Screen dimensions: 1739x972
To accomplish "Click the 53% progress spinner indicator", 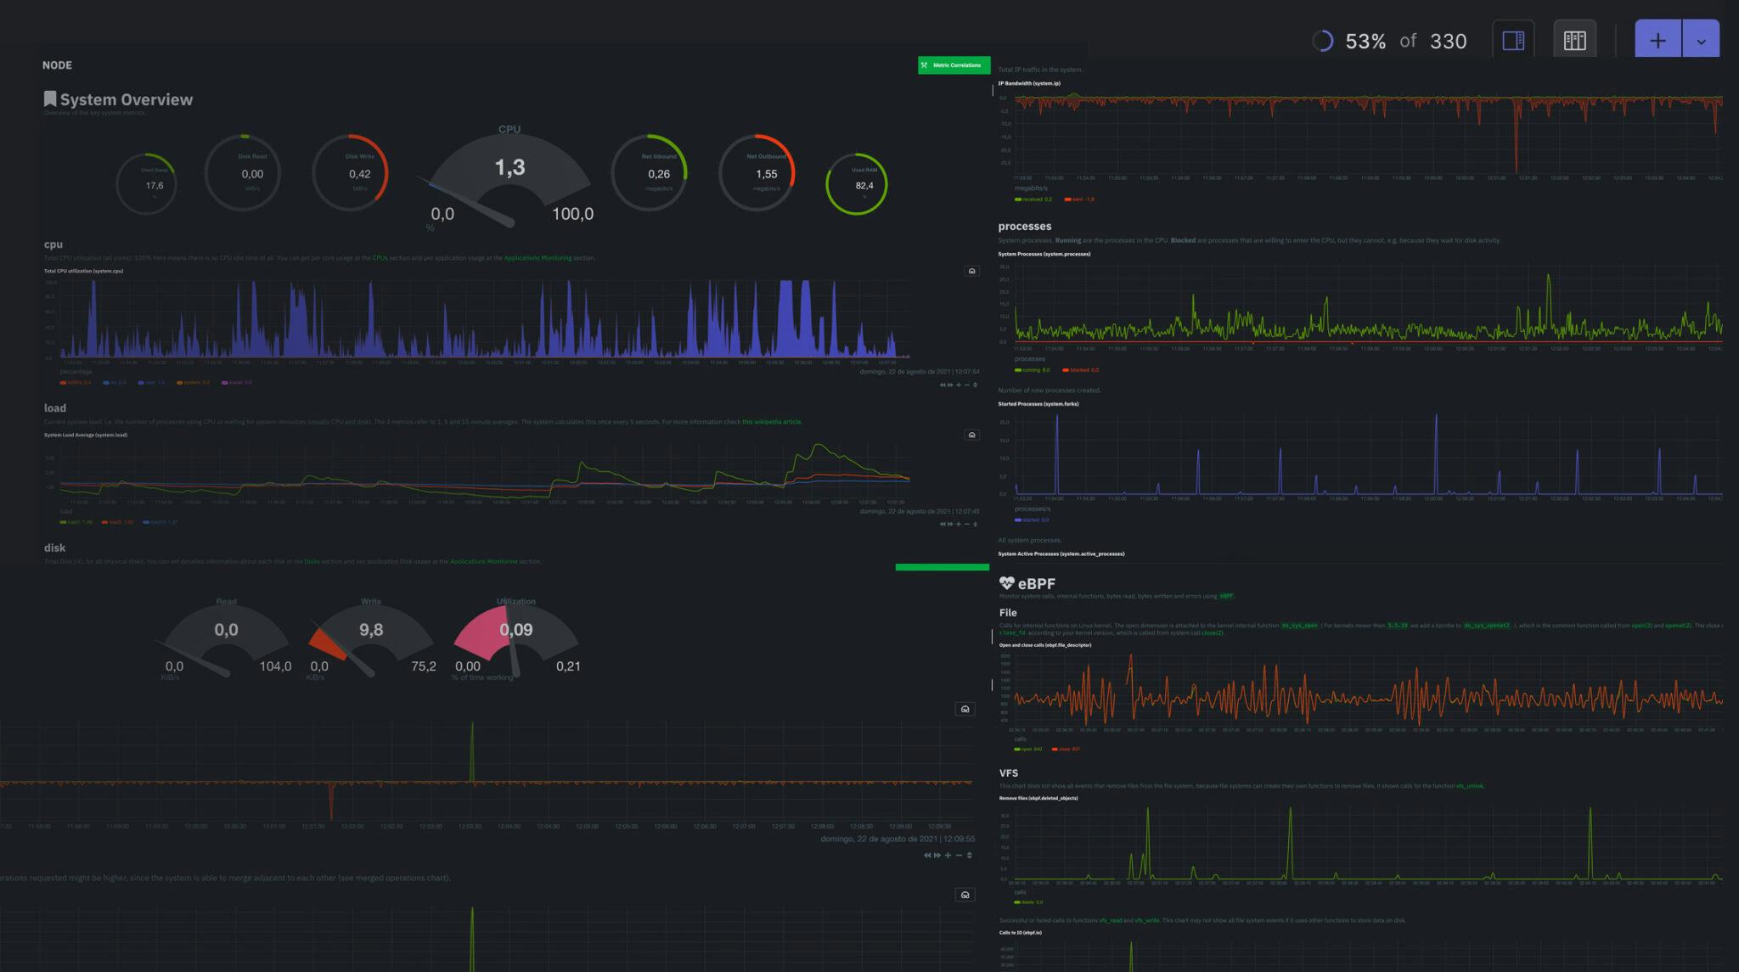I will pos(1322,41).
